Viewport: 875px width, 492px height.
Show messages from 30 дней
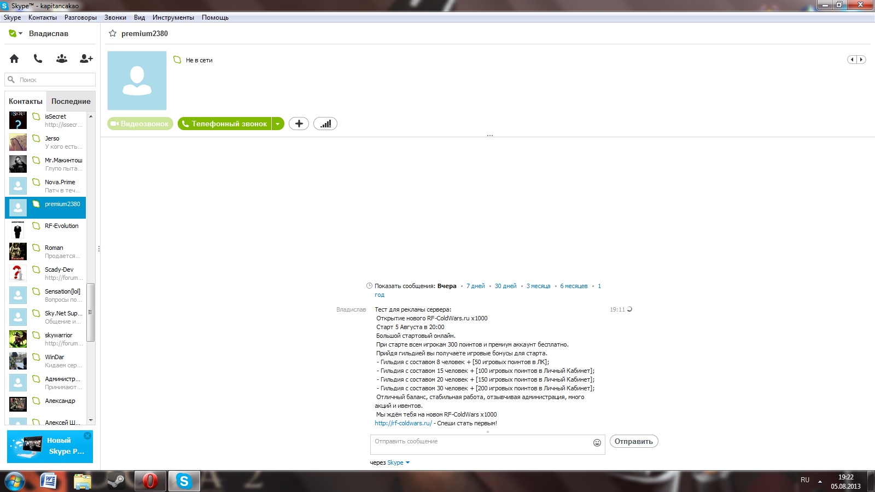pos(506,286)
